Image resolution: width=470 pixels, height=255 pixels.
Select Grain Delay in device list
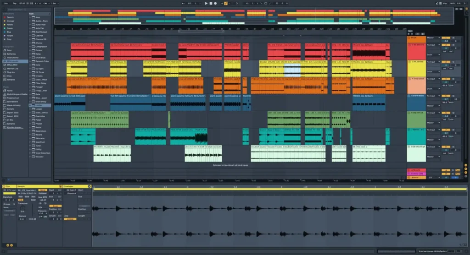tap(41, 102)
